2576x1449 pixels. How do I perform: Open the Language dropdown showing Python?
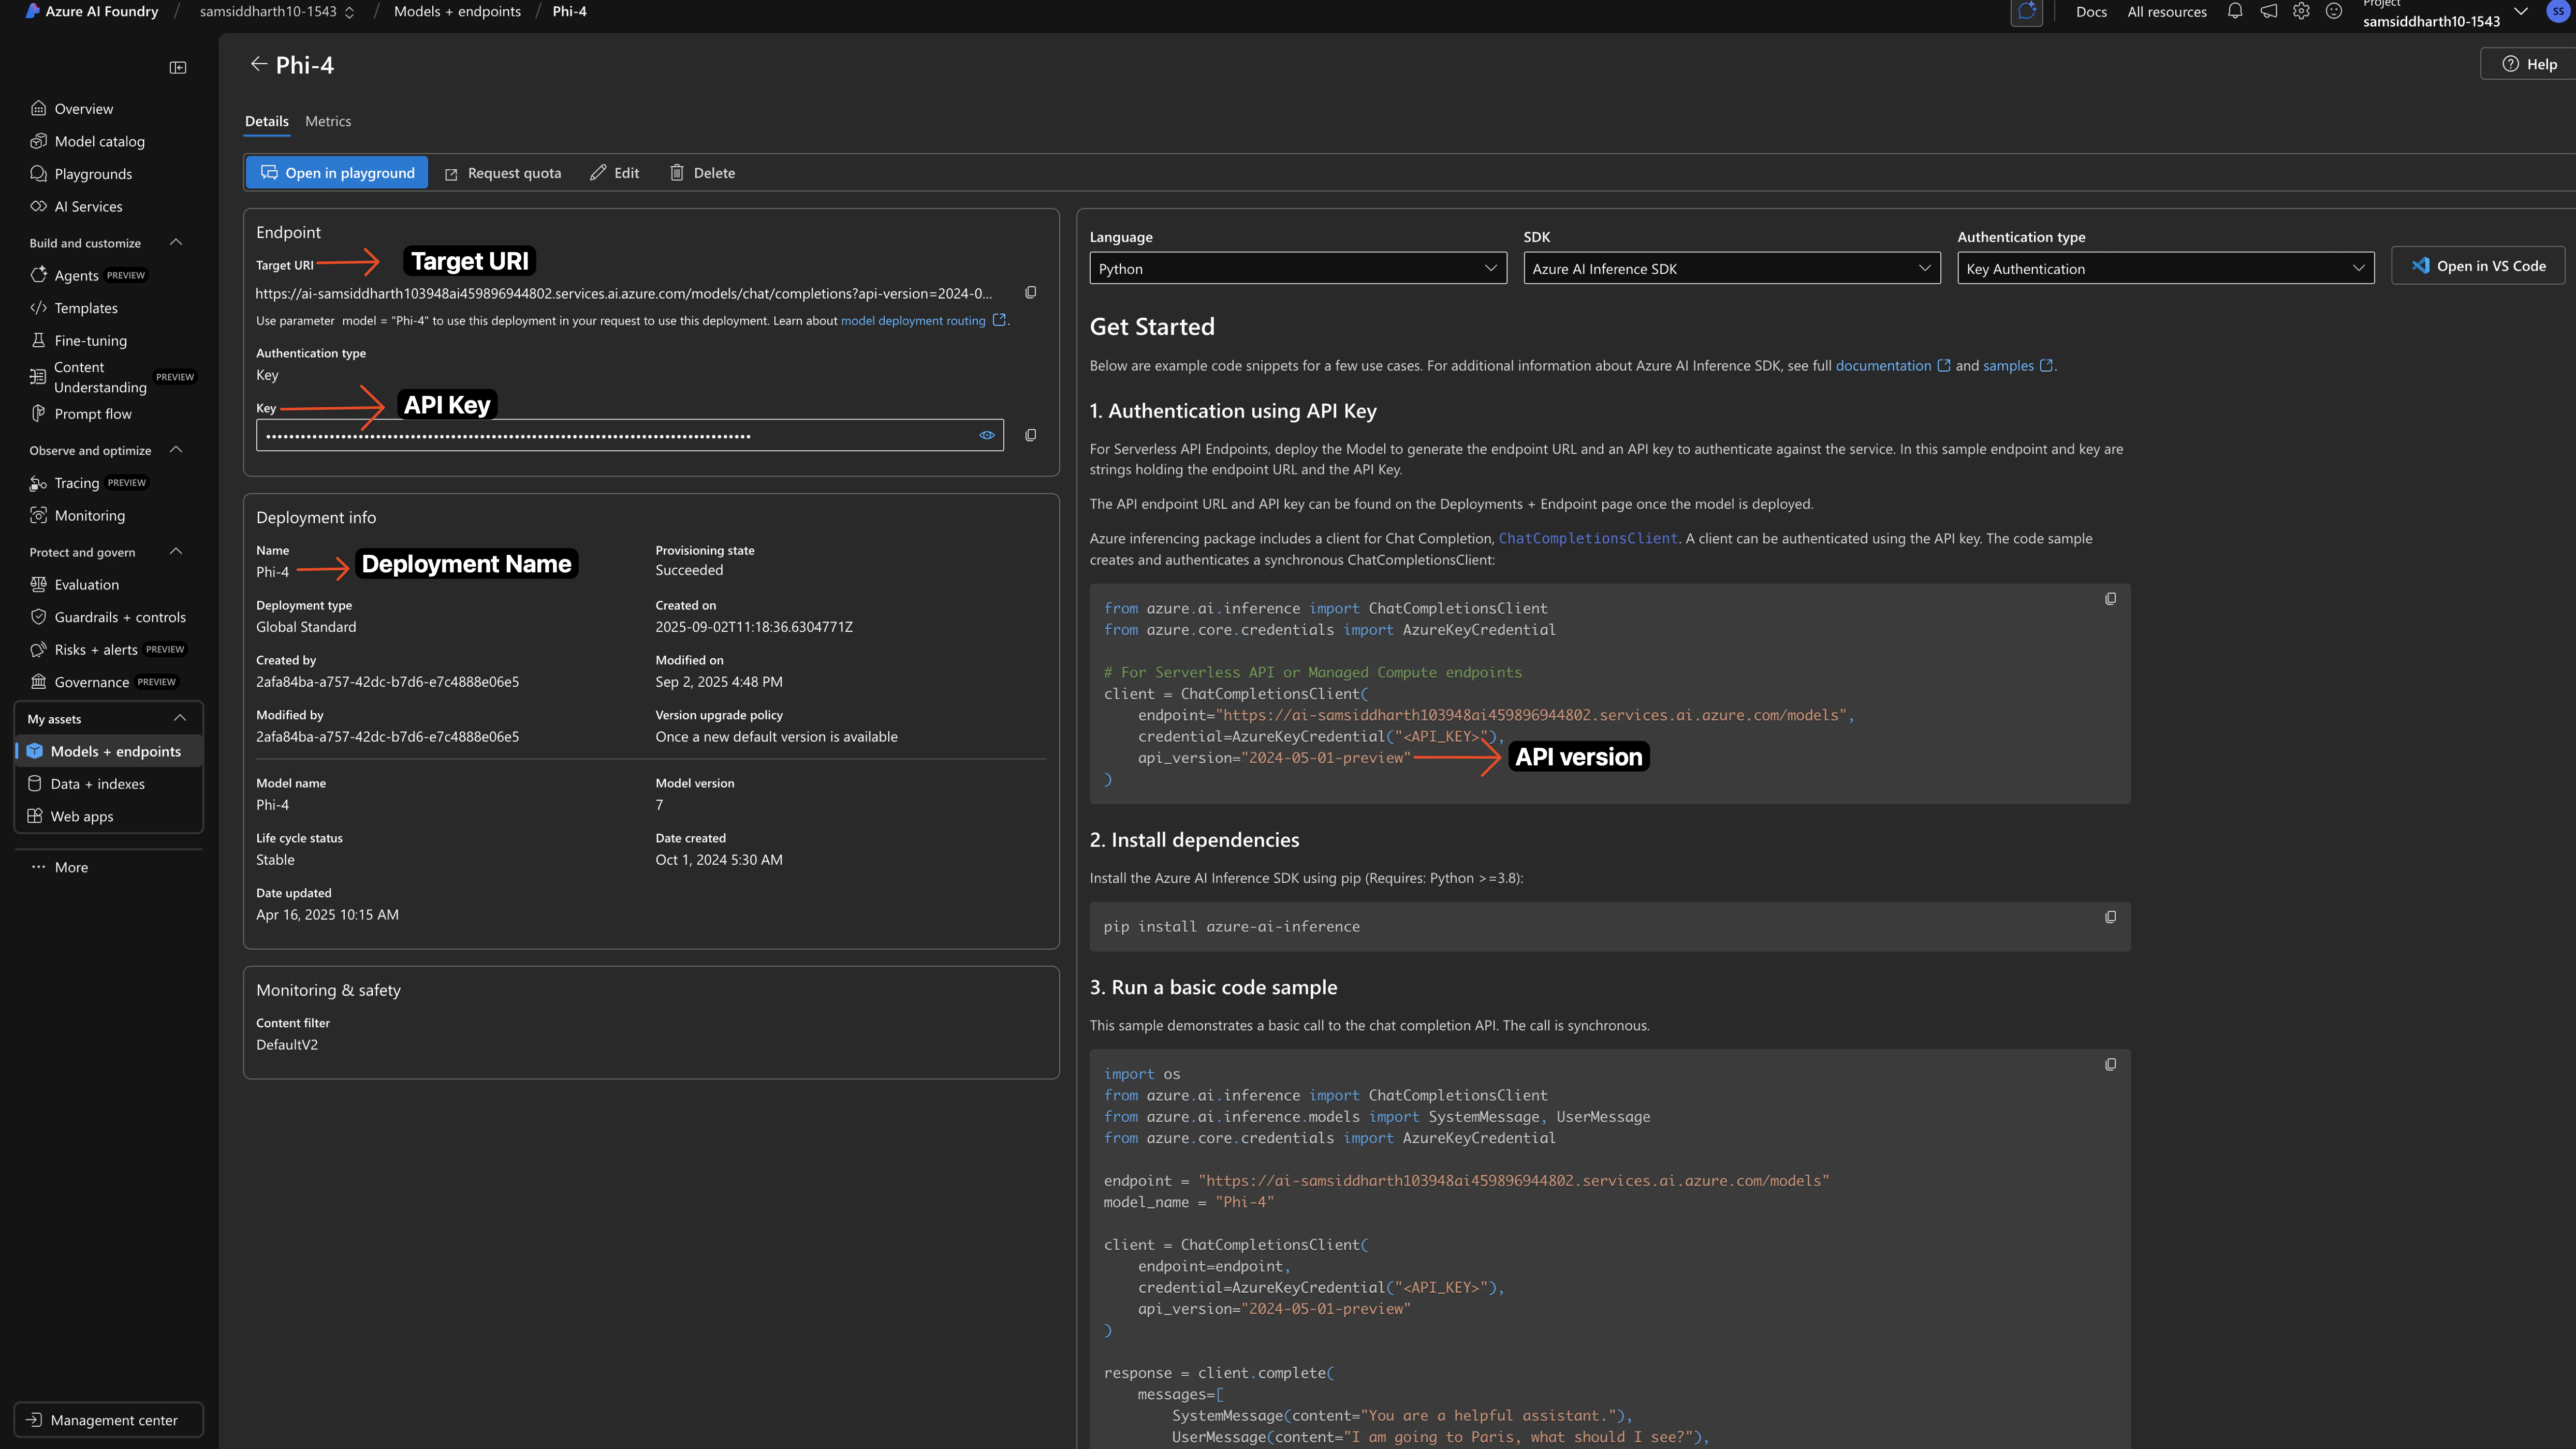pyautogui.click(x=1296, y=268)
